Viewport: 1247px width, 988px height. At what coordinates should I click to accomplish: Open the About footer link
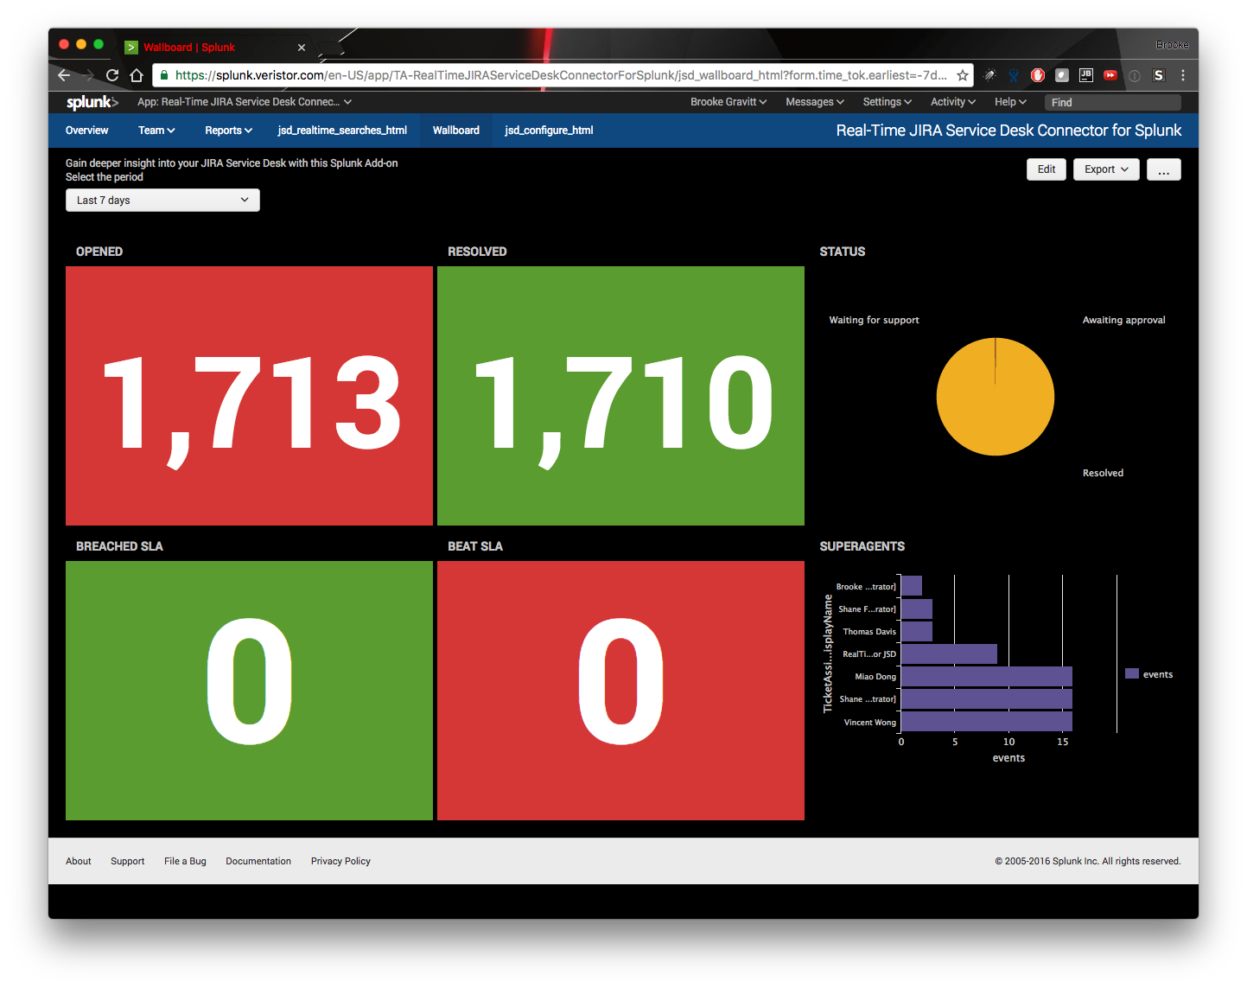tap(79, 861)
